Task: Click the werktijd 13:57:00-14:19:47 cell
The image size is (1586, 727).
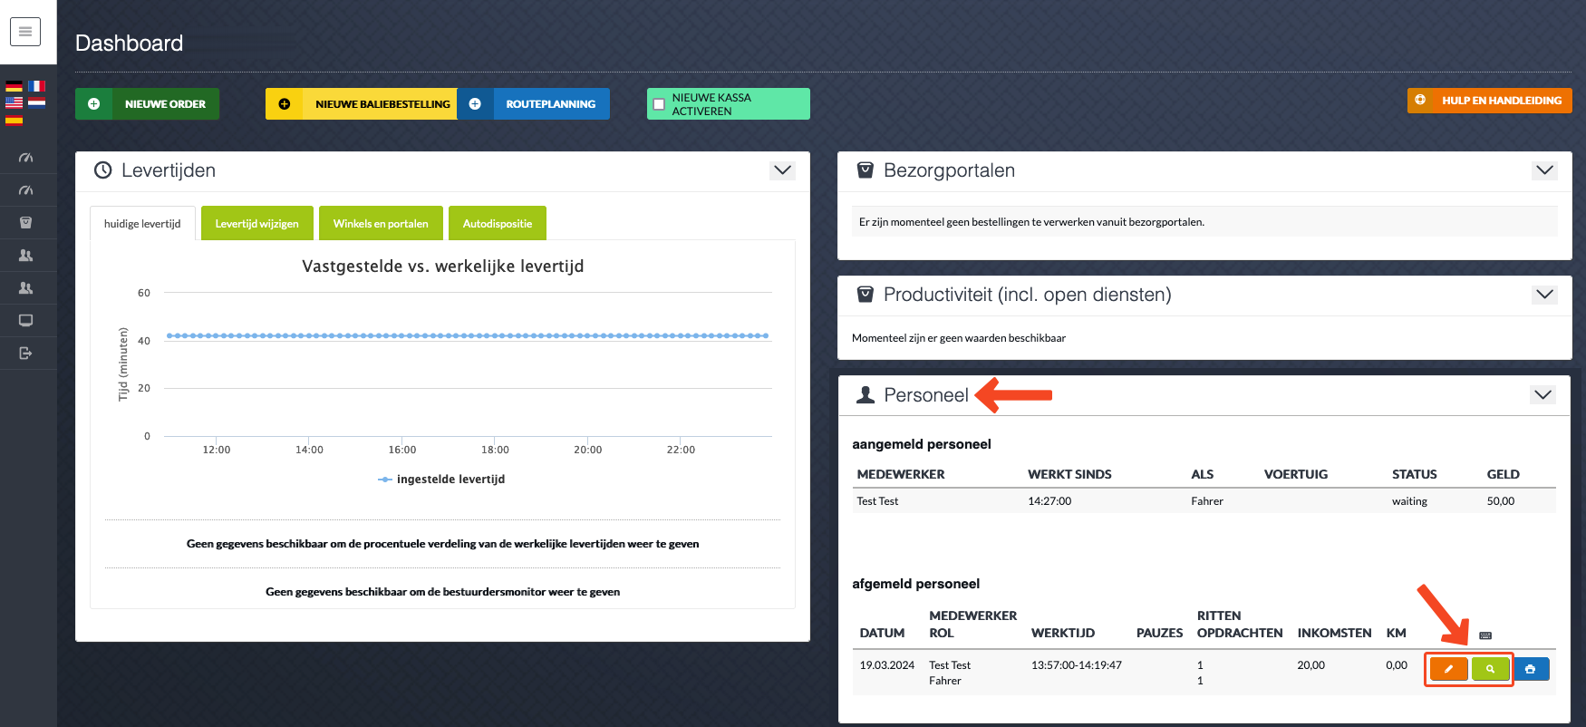Action: pyautogui.click(x=1077, y=665)
